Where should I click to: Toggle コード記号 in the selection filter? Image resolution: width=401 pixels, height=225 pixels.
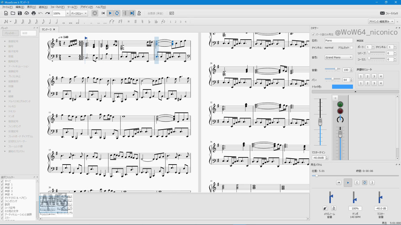(2, 207)
